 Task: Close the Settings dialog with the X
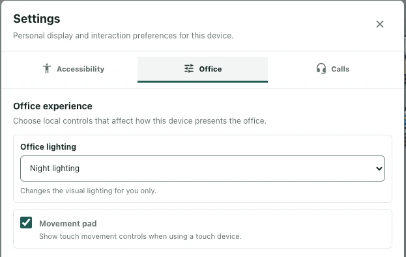coord(379,24)
